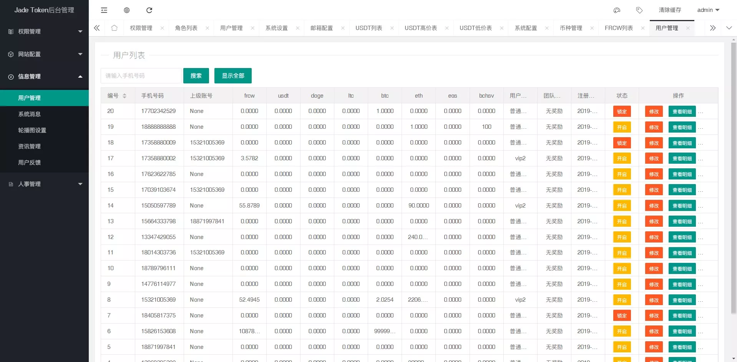Switch to the 角色列表 tab

tap(186, 28)
